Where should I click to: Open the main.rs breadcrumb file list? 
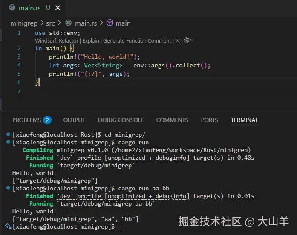tap(86, 23)
